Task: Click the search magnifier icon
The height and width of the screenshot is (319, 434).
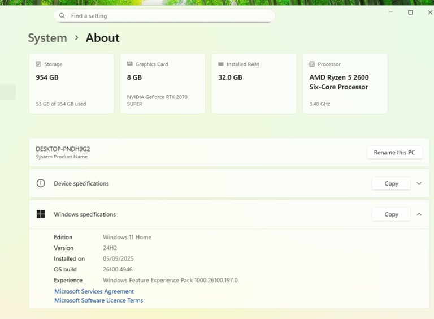Action: pos(62,16)
